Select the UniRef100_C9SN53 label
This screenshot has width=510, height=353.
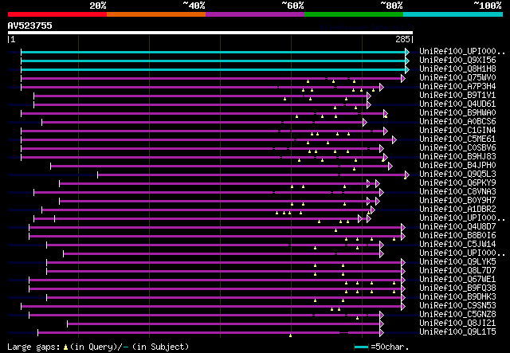coord(457,306)
